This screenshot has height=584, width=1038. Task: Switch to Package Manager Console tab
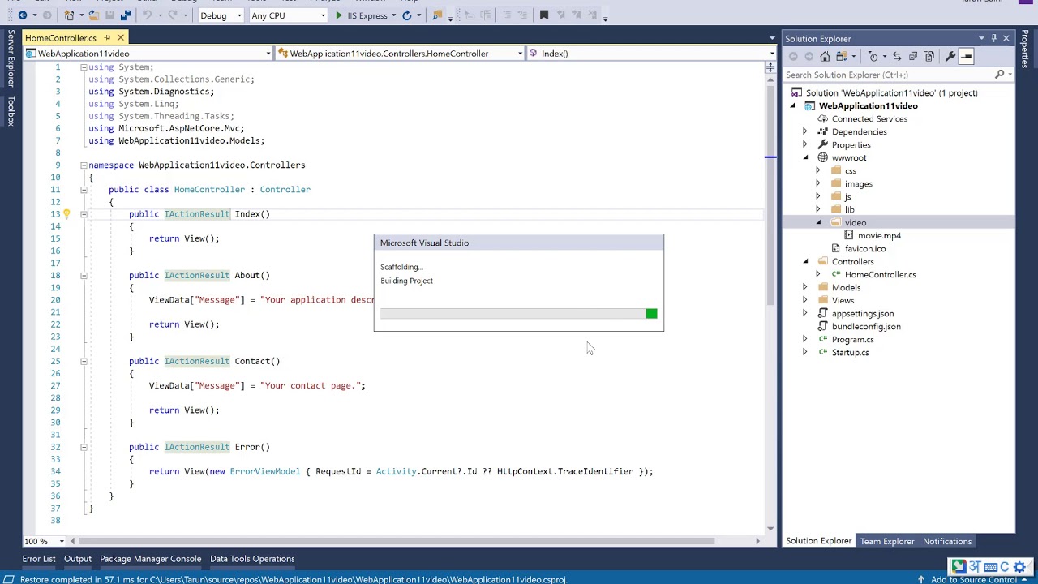tap(150, 559)
